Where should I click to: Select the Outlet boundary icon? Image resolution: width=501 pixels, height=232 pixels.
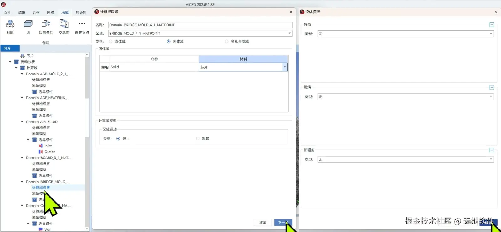click(x=40, y=152)
